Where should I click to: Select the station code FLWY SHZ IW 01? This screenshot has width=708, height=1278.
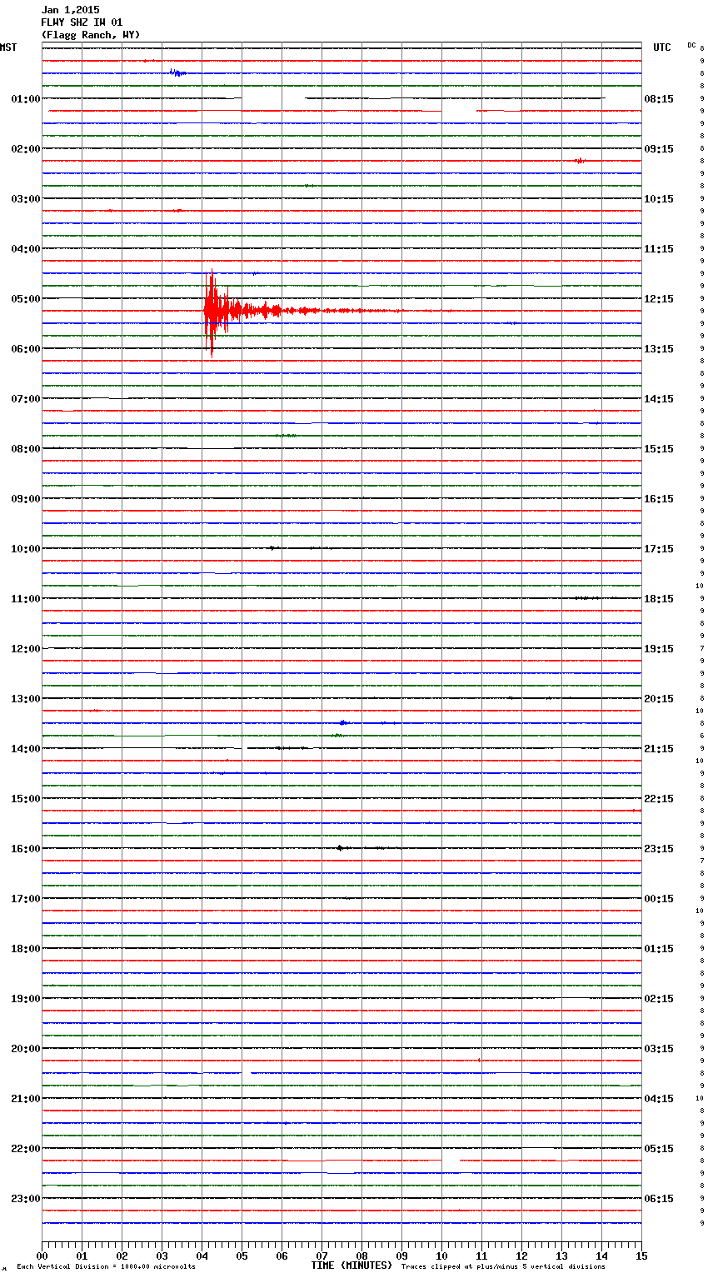(82, 22)
